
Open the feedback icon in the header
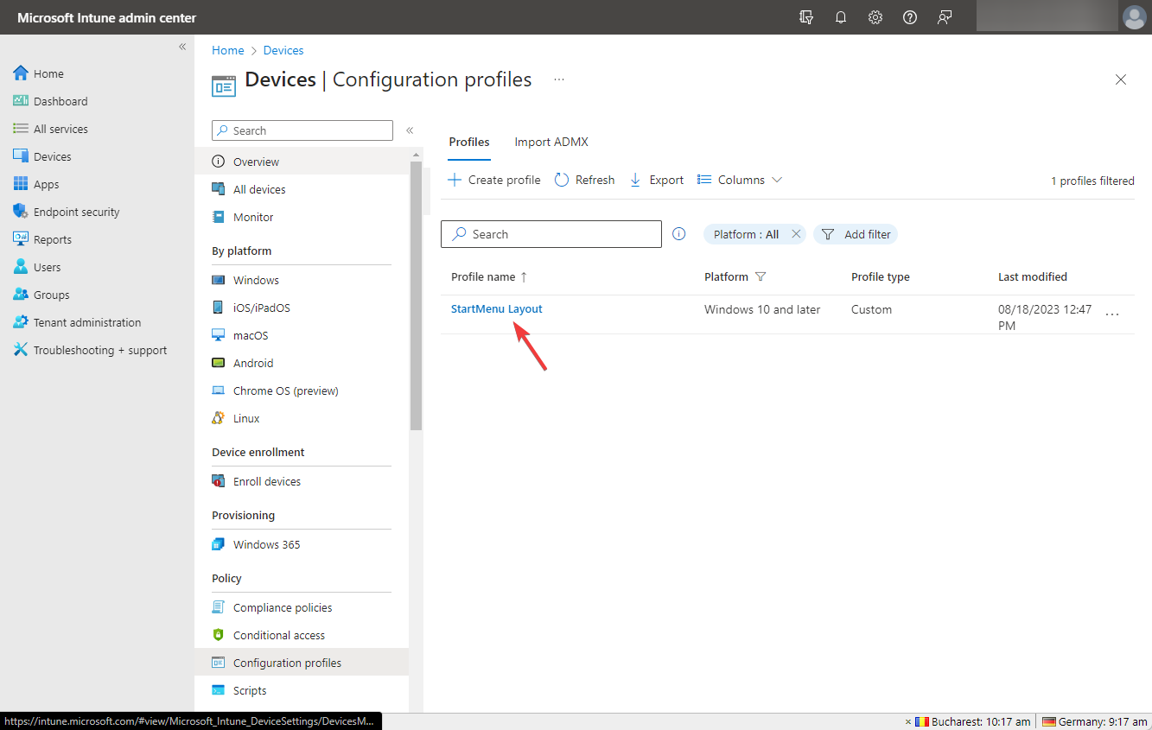[944, 17]
